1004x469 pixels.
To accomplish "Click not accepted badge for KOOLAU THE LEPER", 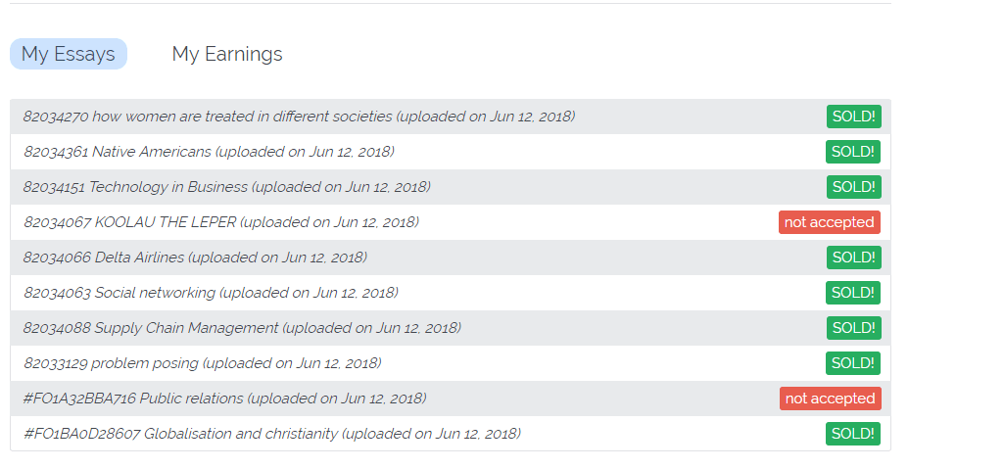I will [830, 222].
